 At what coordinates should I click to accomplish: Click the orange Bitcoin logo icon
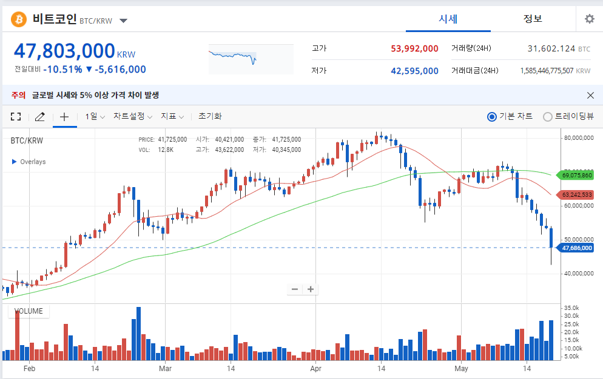(18, 19)
